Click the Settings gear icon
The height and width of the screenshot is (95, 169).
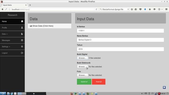click(22, 46)
